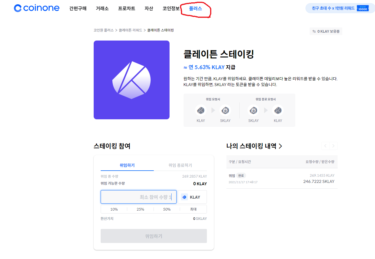Select the 위임하기 tab
This screenshot has width=375, height=259.
point(127,165)
